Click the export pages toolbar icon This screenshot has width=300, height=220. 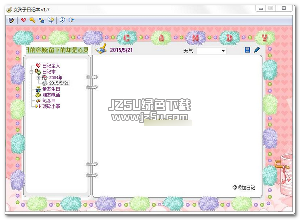51,20
